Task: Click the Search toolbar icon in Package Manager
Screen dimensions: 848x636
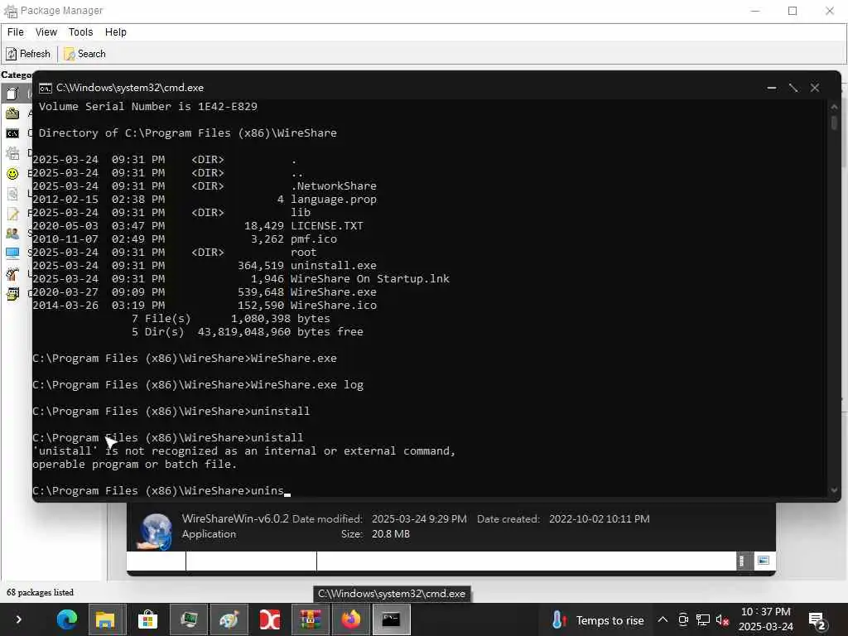Action: (x=70, y=54)
